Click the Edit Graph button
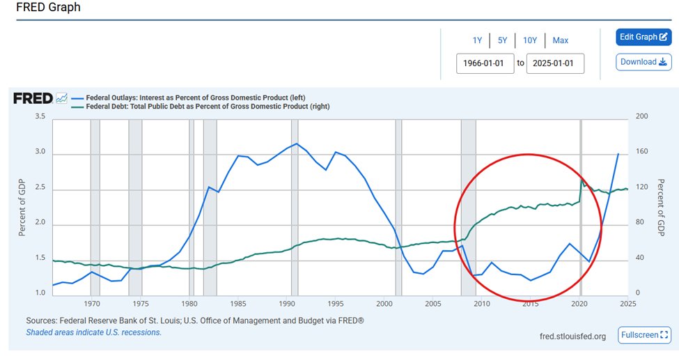Viewport: 679px width, 356px height. click(x=643, y=37)
